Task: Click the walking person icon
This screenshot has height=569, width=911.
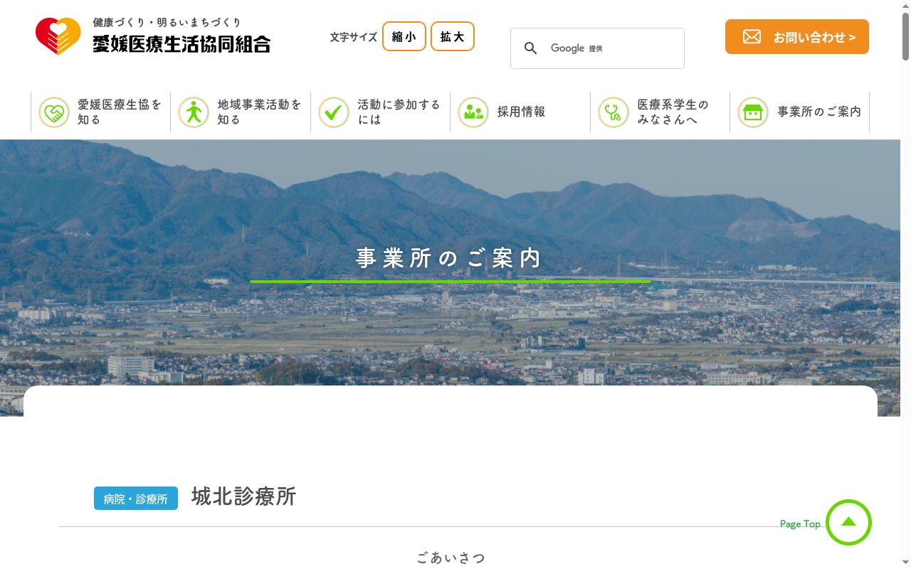Action: click(x=194, y=112)
